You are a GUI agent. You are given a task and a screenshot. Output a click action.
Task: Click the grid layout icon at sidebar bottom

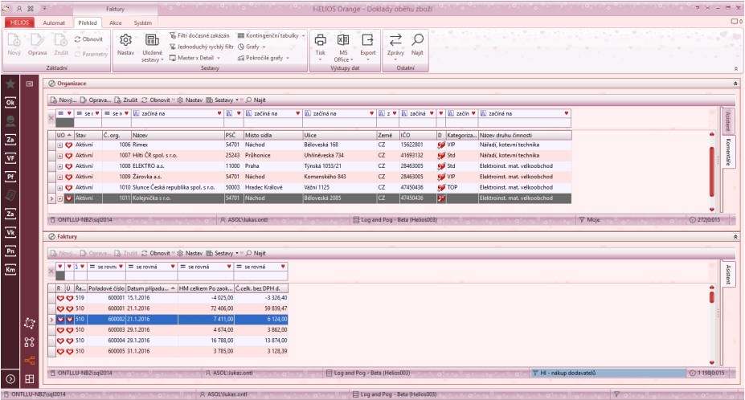30,379
